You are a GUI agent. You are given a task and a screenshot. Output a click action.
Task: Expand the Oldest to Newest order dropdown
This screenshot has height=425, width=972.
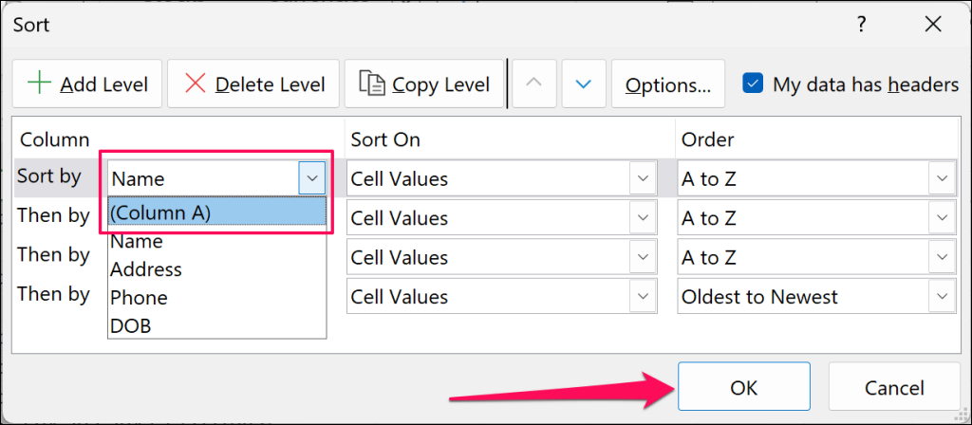[941, 296]
